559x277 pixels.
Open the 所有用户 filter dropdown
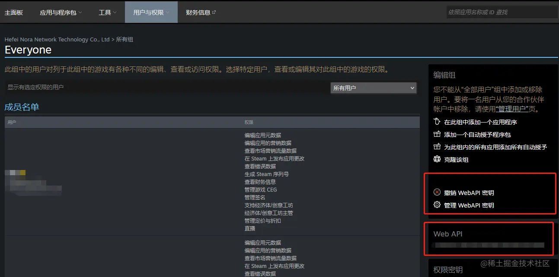click(373, 88)
